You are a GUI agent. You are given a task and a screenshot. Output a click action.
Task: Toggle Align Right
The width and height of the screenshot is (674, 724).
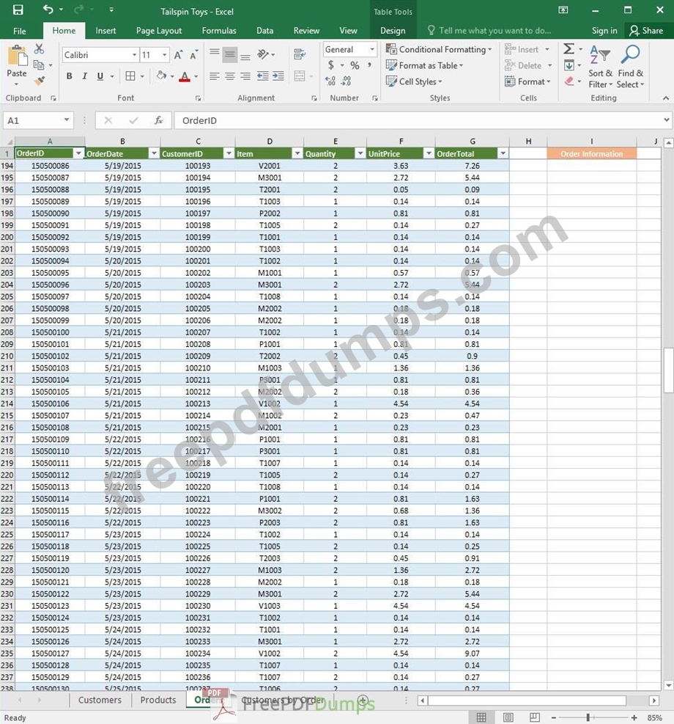(245, 76)
